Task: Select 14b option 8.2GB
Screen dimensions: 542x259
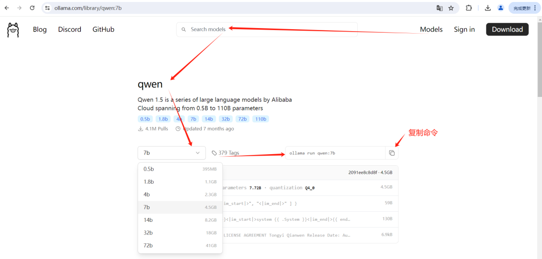Action: (180, 220)
